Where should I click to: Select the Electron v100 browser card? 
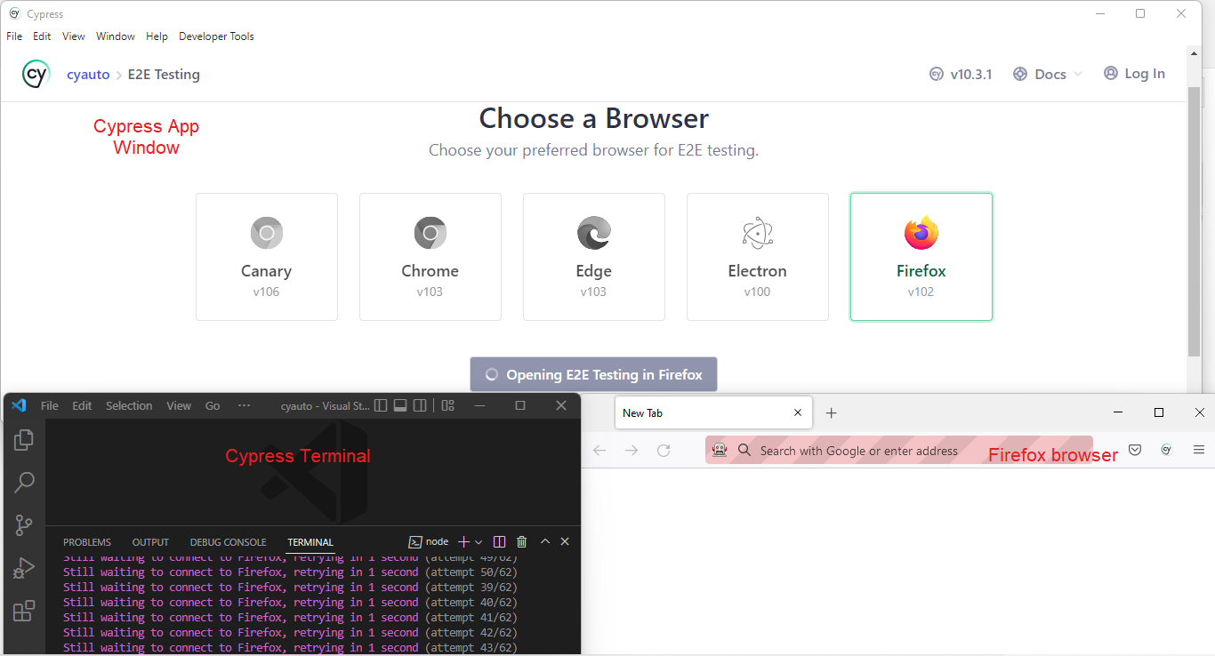click(758, 257)
